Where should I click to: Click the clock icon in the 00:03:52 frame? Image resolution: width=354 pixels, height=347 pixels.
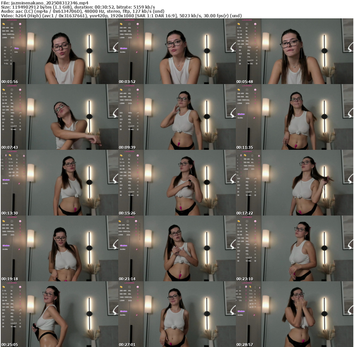(129, 24)
